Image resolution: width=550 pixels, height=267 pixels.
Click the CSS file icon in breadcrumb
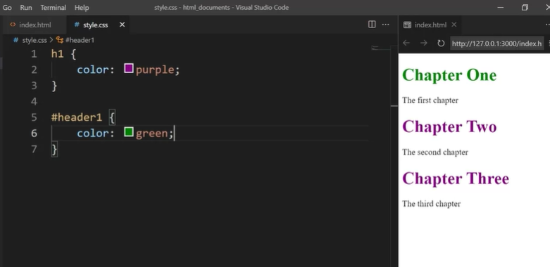(15, 40)
